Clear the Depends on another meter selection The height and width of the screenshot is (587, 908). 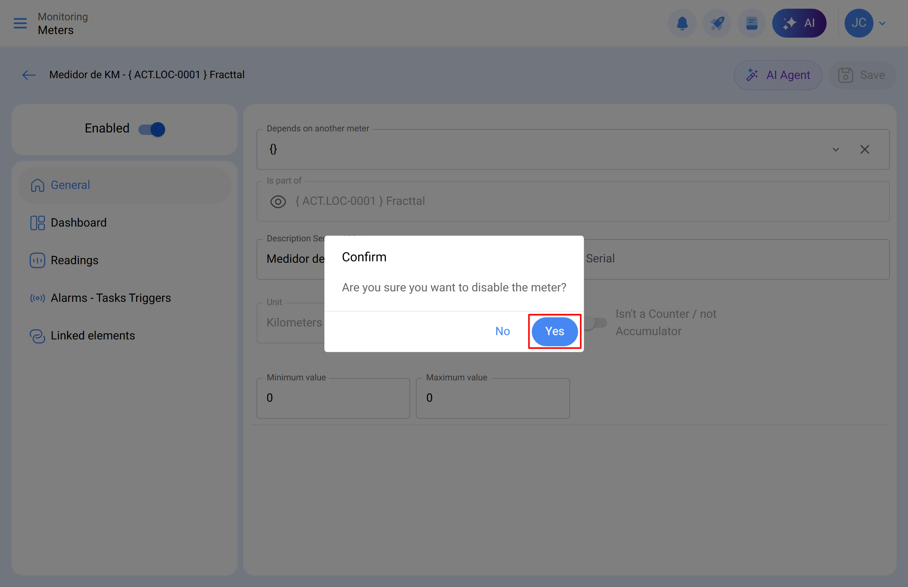pyautogui.click(x=865, y=149)
